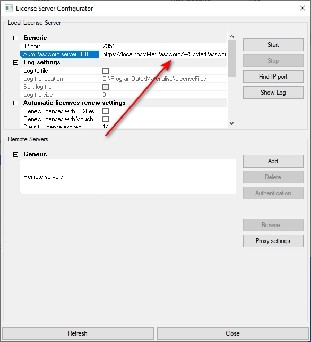The image size is (311, 342).
Task: Select the IP port row label
Action: (31, 46)
